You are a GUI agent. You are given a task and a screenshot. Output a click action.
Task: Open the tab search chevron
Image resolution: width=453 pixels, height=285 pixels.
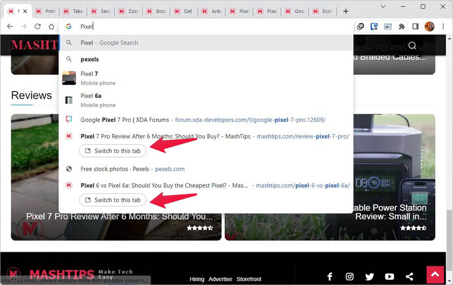point(383,6)
